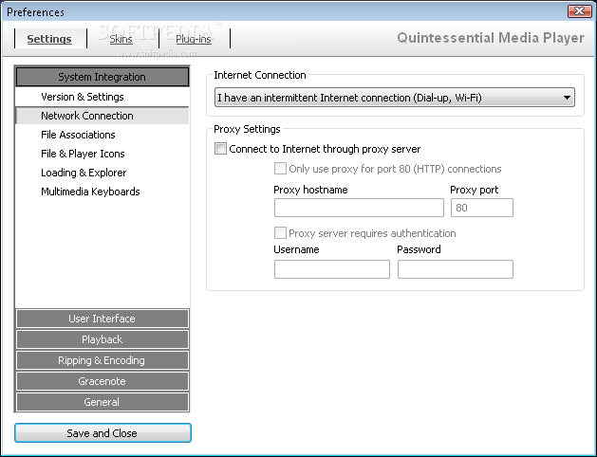Open Loading & Explorer settings page
This screenshot has height=457, width=597.
(x=103, y=173)
